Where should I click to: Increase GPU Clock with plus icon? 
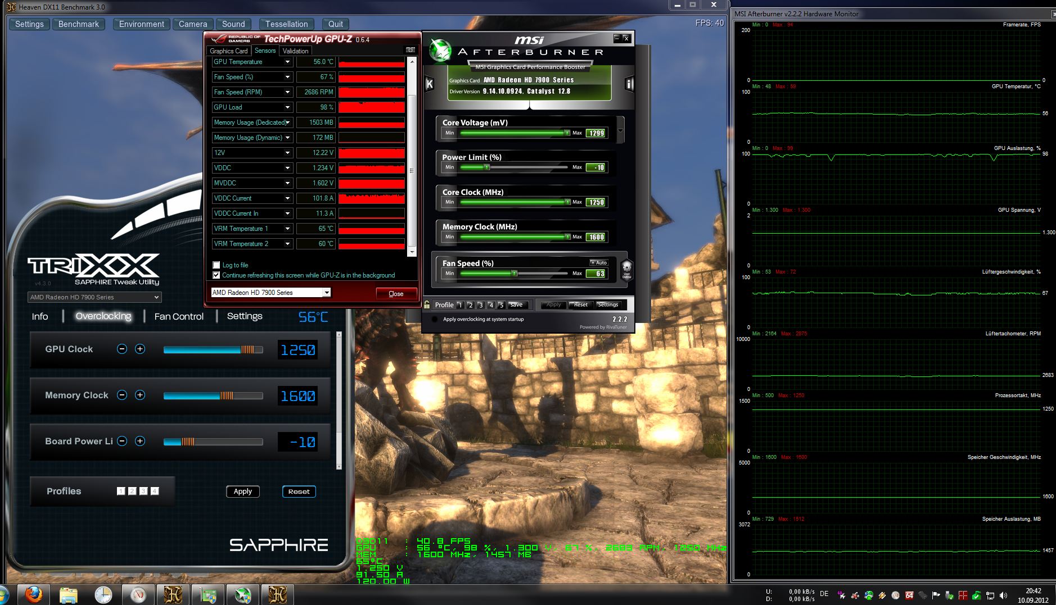click(x=140, y=349)
